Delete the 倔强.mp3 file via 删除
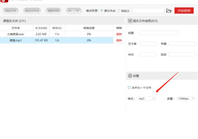The width and height of the screenshot is (198, 139). pyautogui.click(x=119, y=40)
